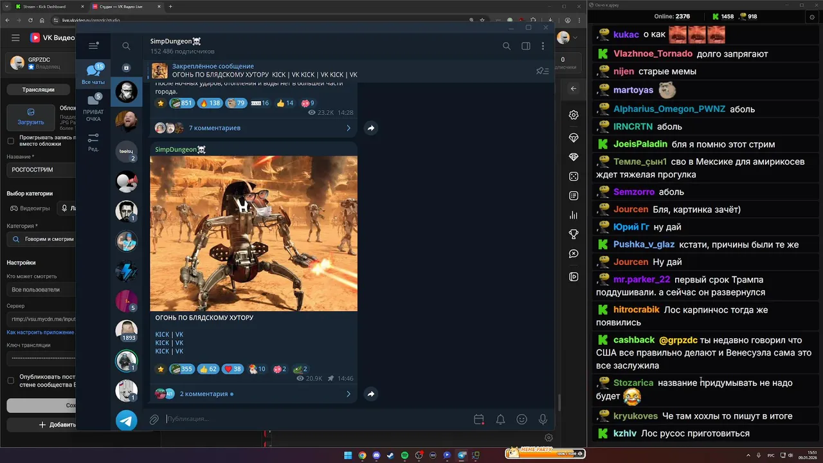The height and width of the screenshot is (463, 823).
Task: Open 'Как настроить приложение' help link
Action: (x=41, y=332)
